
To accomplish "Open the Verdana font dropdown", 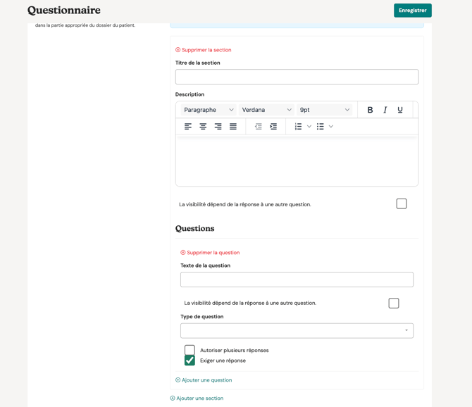I will 266,110.
